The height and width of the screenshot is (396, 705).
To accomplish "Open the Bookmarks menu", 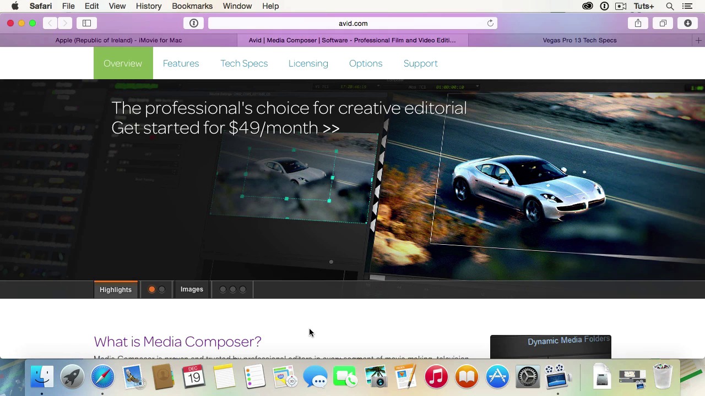I will pos(192,6).
